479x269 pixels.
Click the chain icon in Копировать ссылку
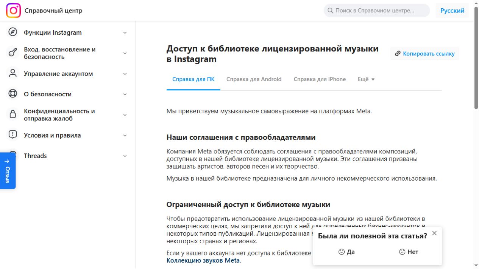click(398, 54)
